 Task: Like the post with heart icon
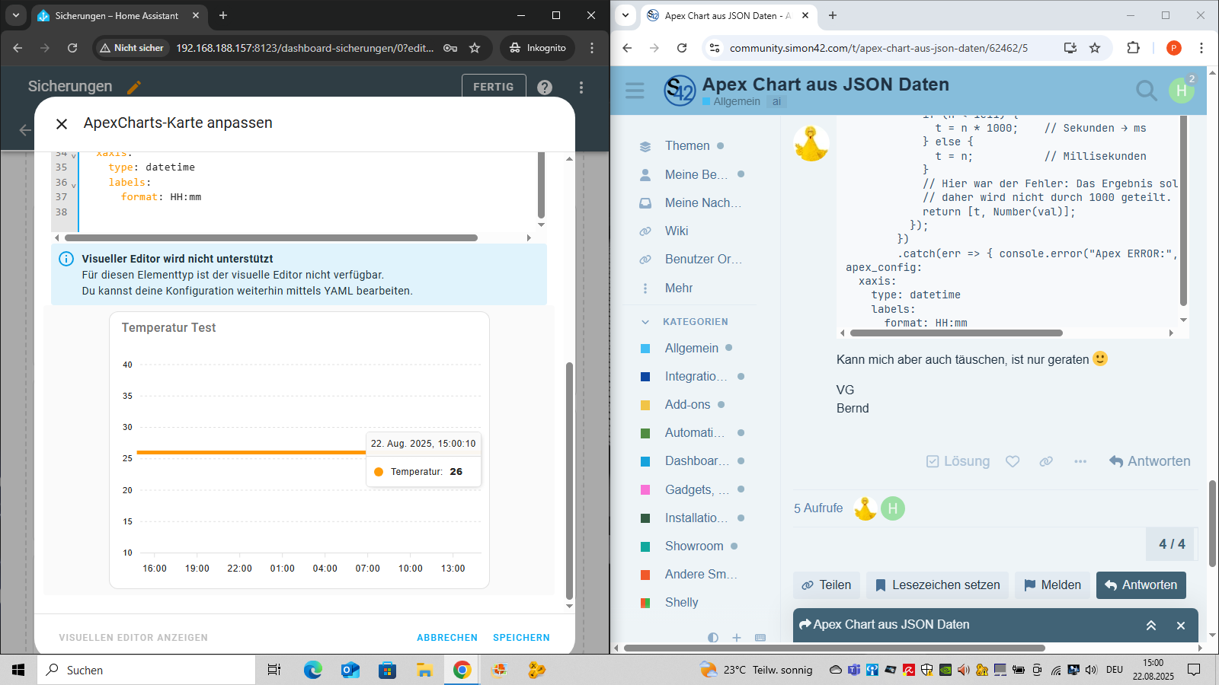1012,461
